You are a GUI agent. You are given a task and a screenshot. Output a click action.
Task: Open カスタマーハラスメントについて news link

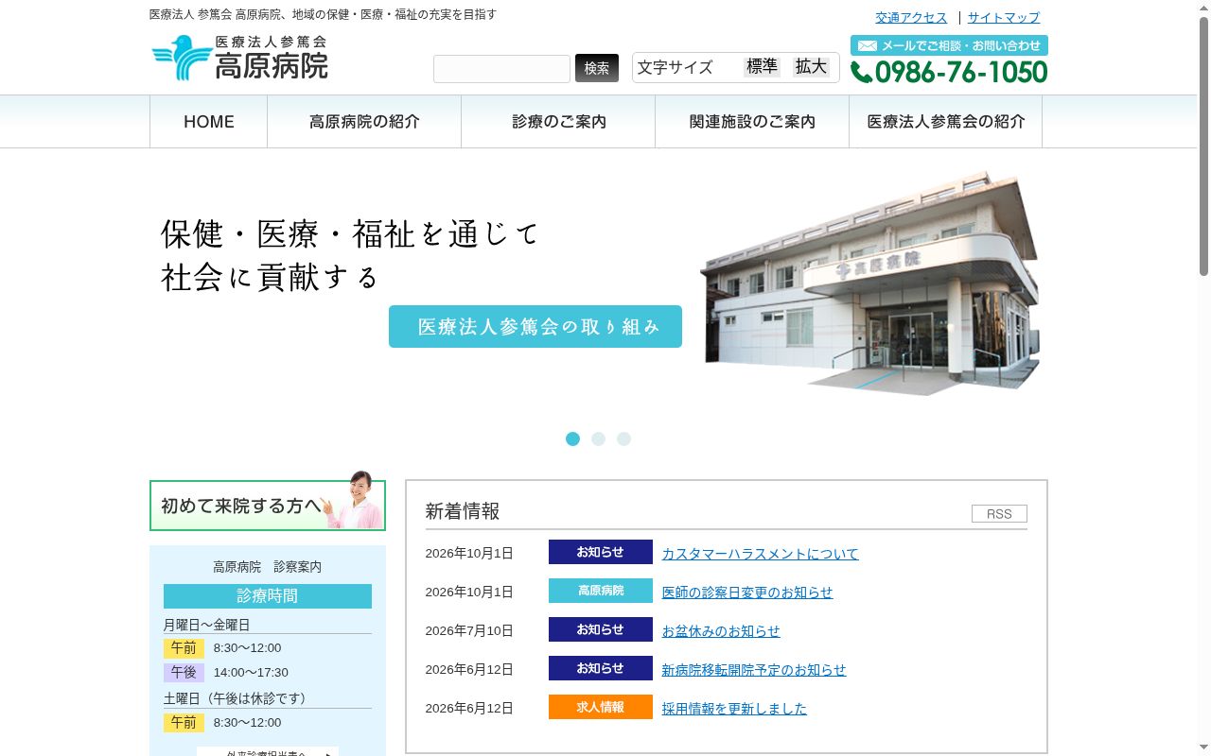(x=761, y=554)
